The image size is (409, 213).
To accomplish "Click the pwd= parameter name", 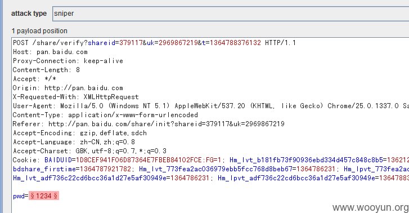I will coord(21,196).
